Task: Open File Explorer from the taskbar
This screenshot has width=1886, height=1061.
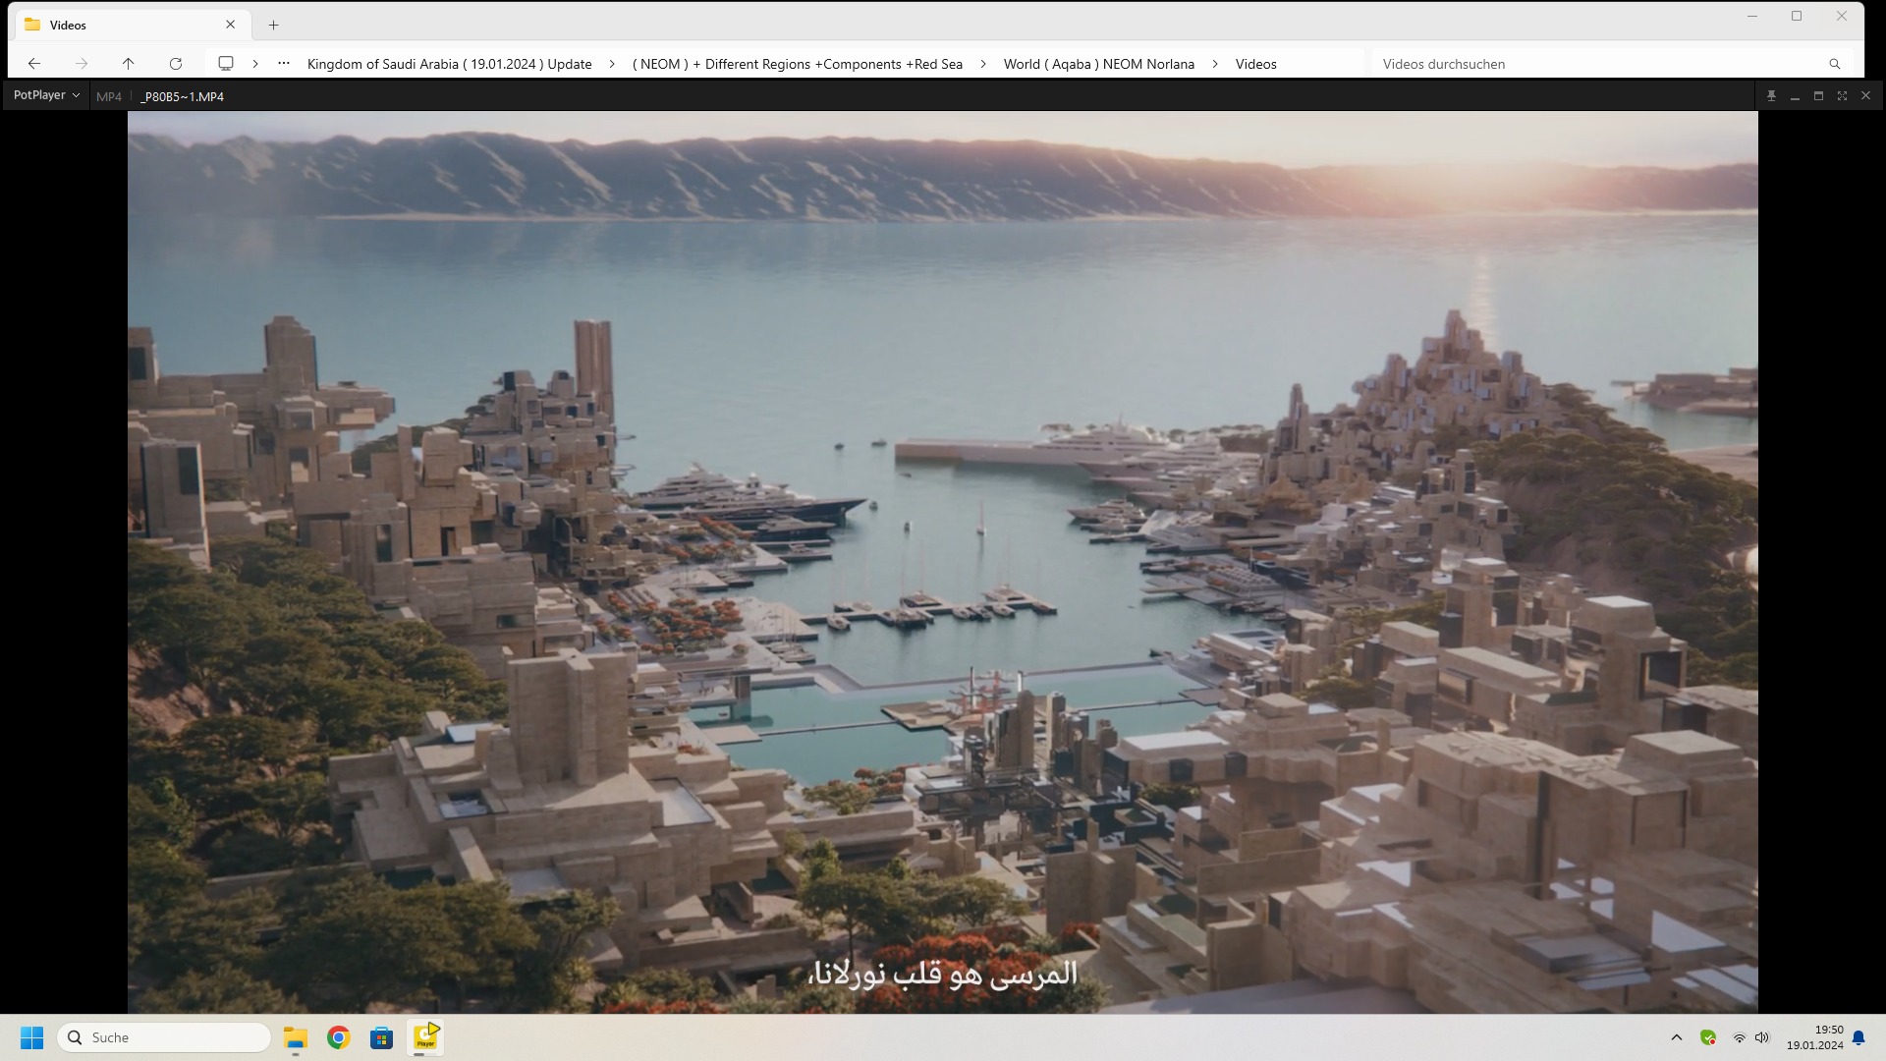Action: click(296, 1037)
